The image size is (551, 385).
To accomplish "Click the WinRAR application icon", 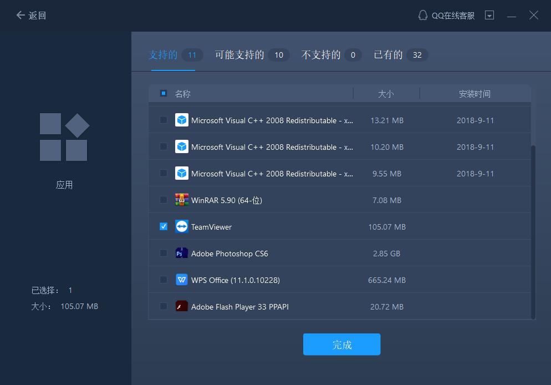I will 182,200.
